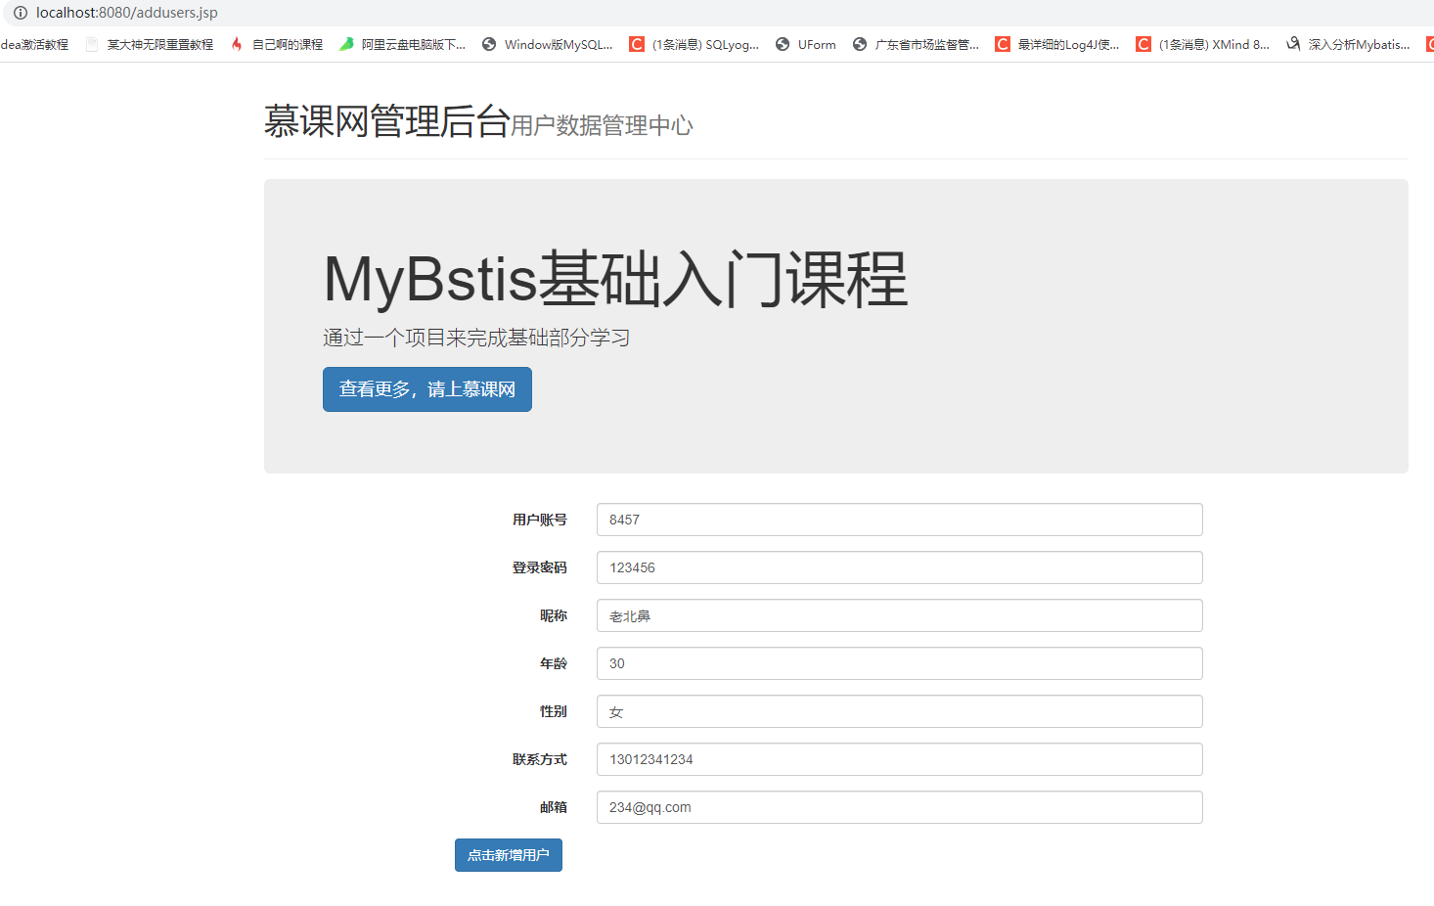Focus the 用户账号 field containing 8457

point(900,520)
